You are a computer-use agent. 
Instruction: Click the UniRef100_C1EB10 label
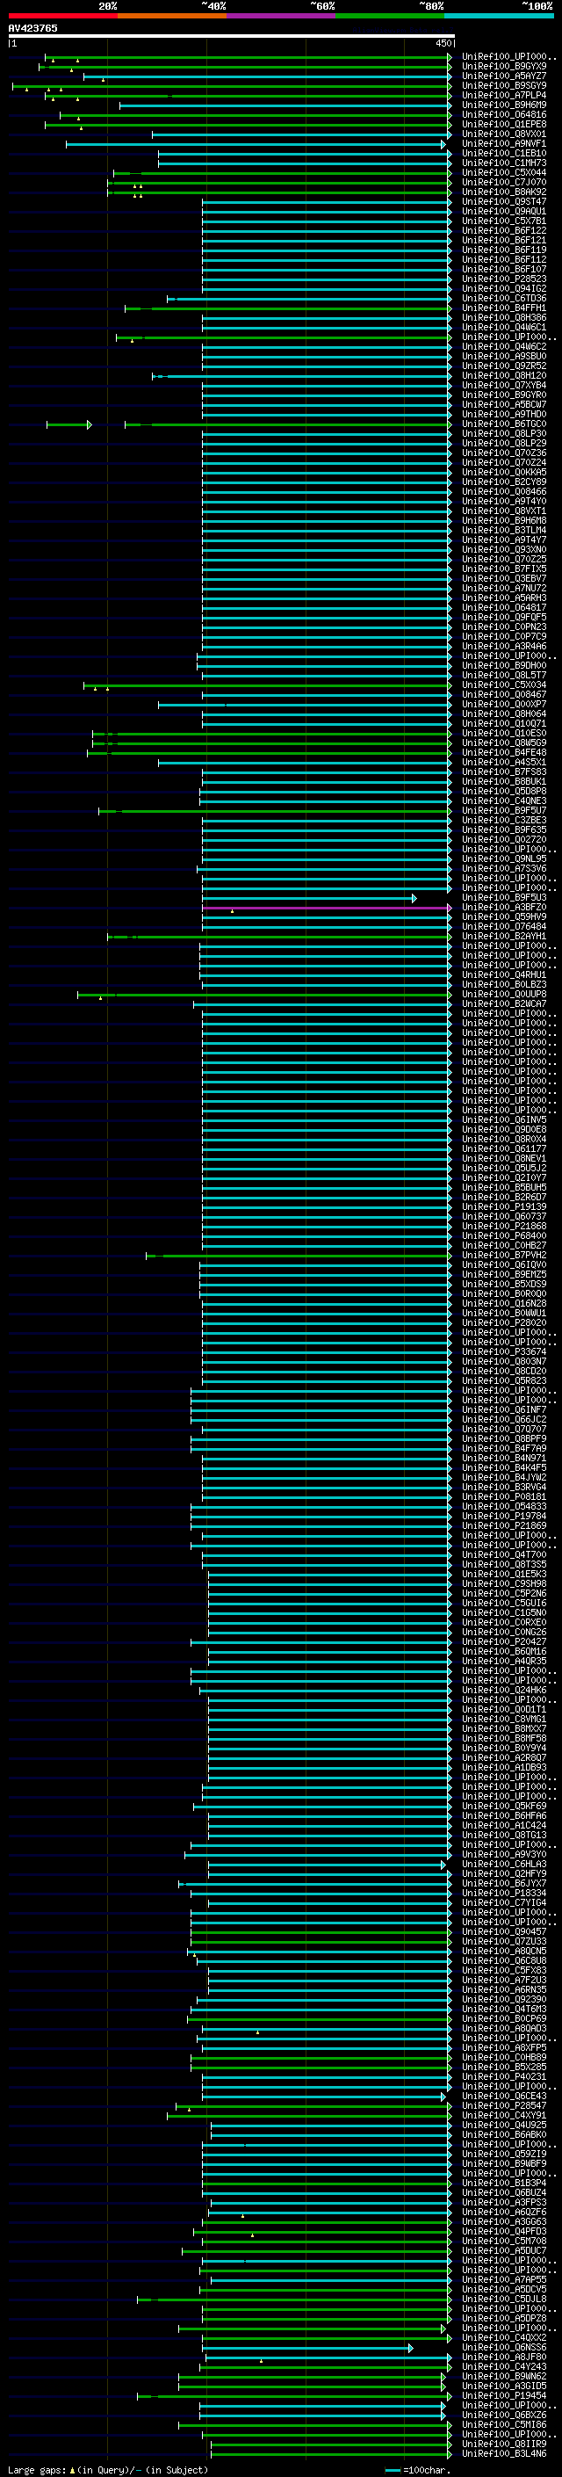(x=504, y=153)
